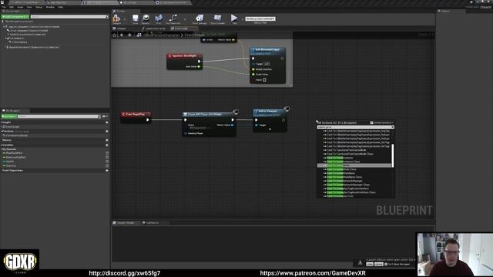The image size is (493, 277).
Task: Open the File menu
Action: click(4, 7)
